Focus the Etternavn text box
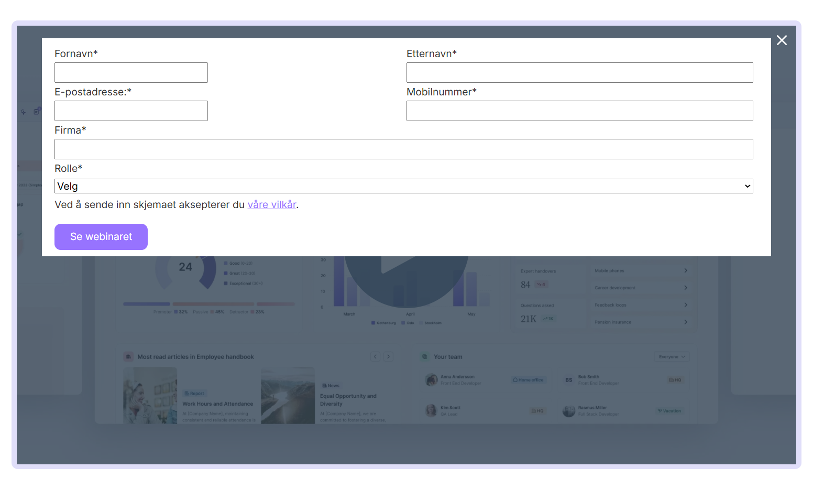The image size is (813, 479). [579, 73]
